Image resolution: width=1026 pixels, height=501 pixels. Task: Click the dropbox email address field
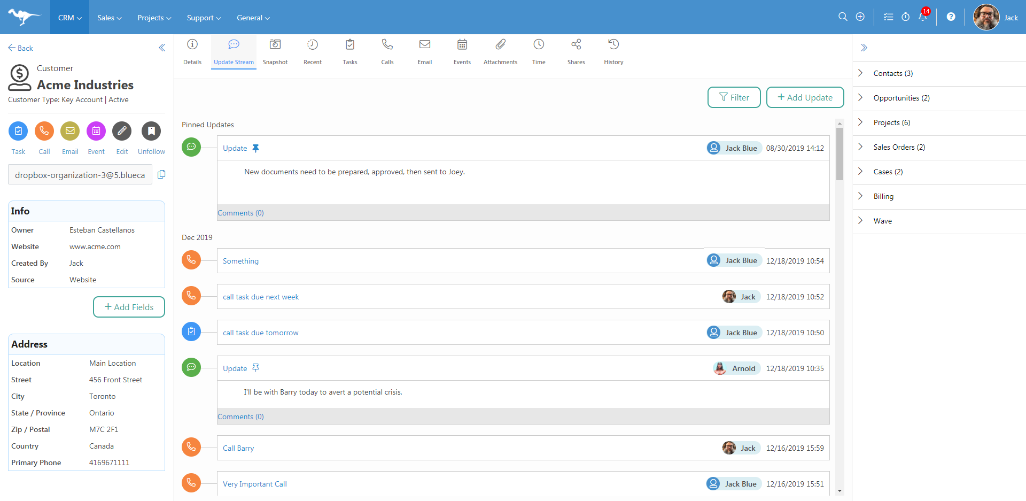click(x=80, y=175)
